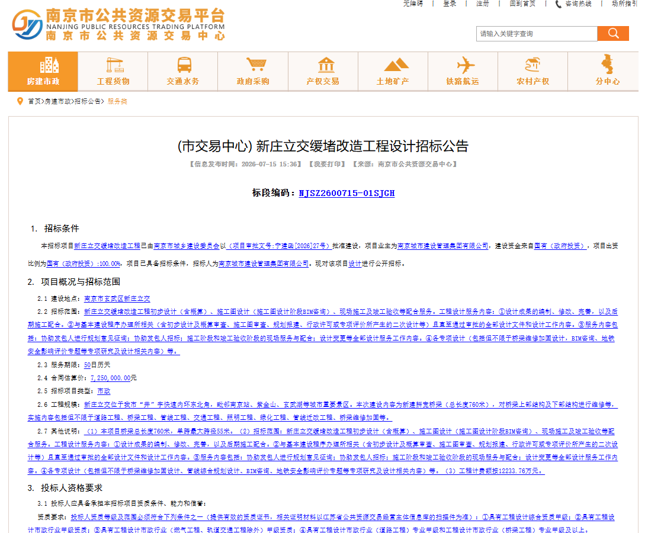Click heading 1. 招标条件
The image size is (648, 533).
coord(54,229)
